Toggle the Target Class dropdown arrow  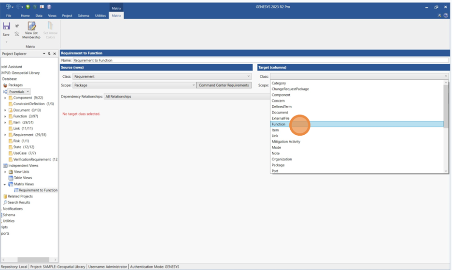coord(446,76)
